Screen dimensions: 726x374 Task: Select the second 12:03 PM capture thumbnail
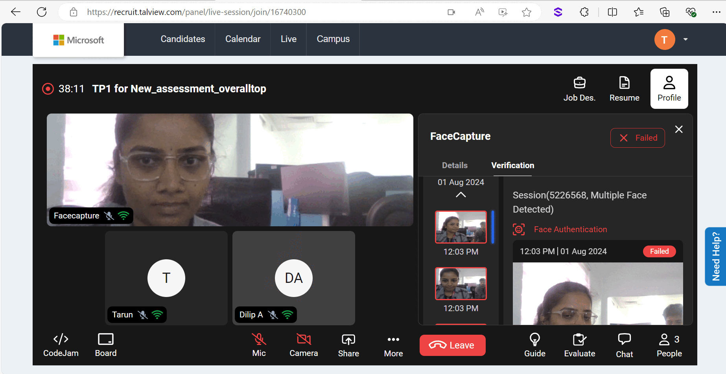click(x=461, y=284)
